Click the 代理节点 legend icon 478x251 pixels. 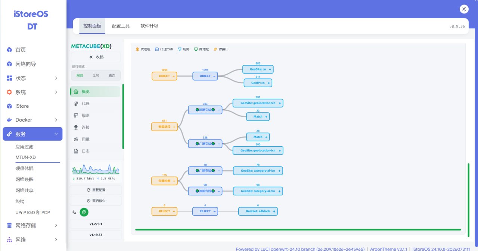coord(157,49)
